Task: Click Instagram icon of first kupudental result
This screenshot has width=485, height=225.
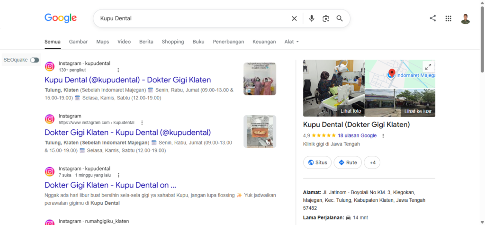Action: click(x=49, y=66)
